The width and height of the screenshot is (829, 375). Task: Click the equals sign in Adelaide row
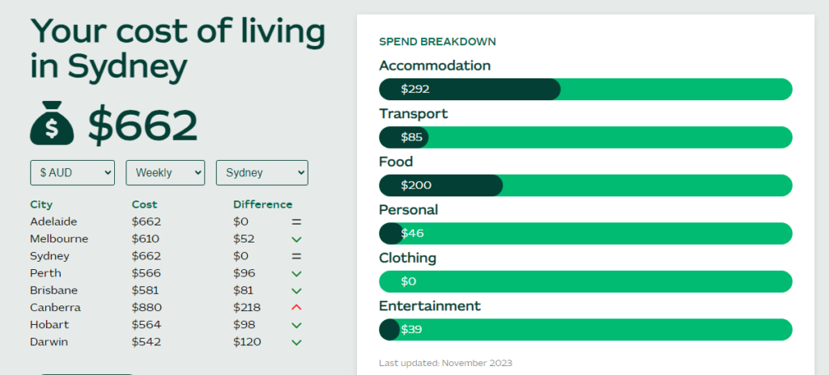tap(296, 221)
